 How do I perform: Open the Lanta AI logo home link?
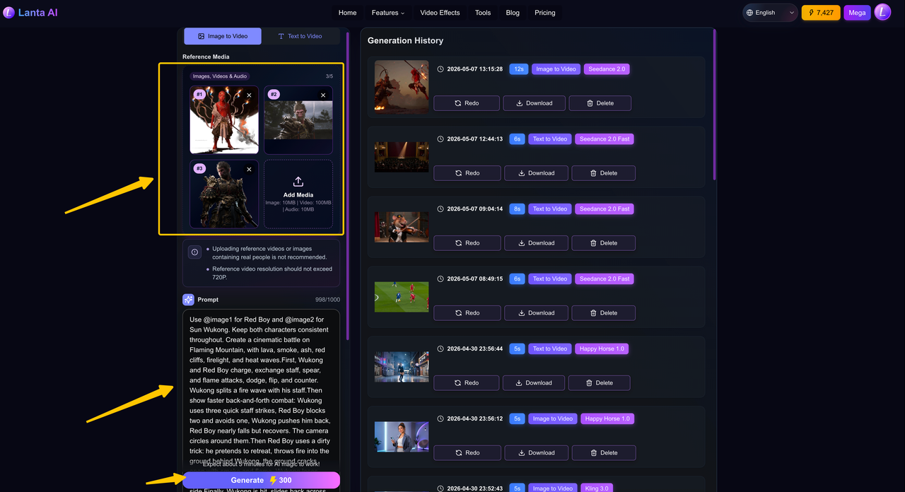(x=30, y=13)
